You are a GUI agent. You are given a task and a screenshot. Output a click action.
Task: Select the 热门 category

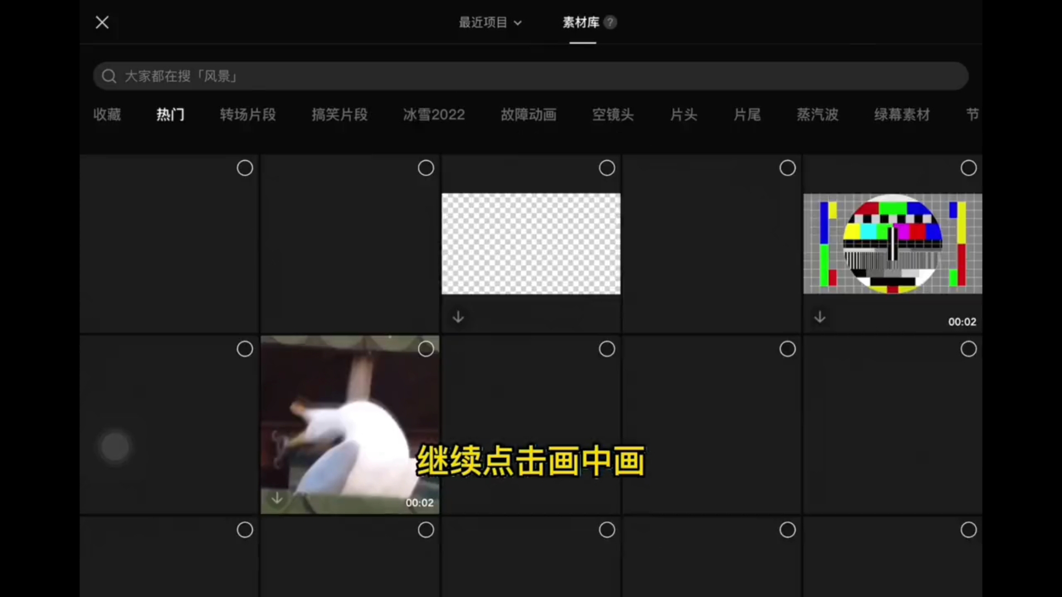[x=170, y=114]
